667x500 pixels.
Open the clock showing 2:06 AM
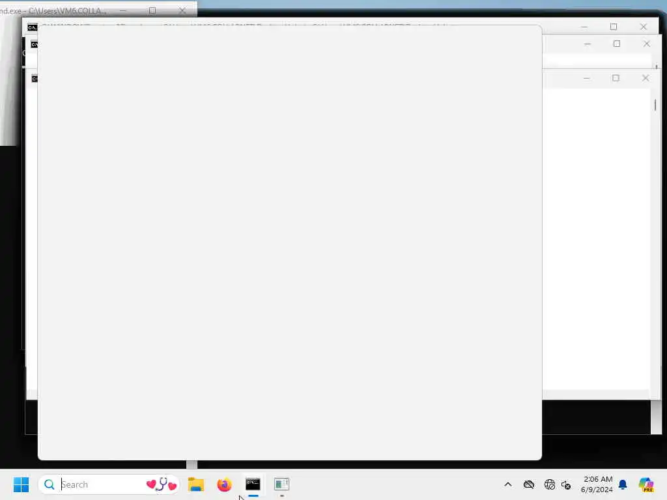pyautogui.click(x=597, y=484)
